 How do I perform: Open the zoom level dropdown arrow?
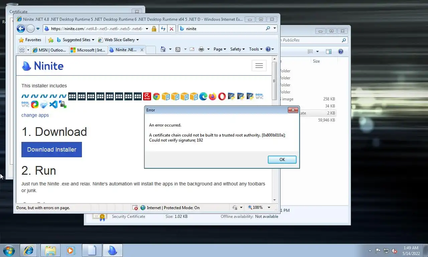point(269,207)
